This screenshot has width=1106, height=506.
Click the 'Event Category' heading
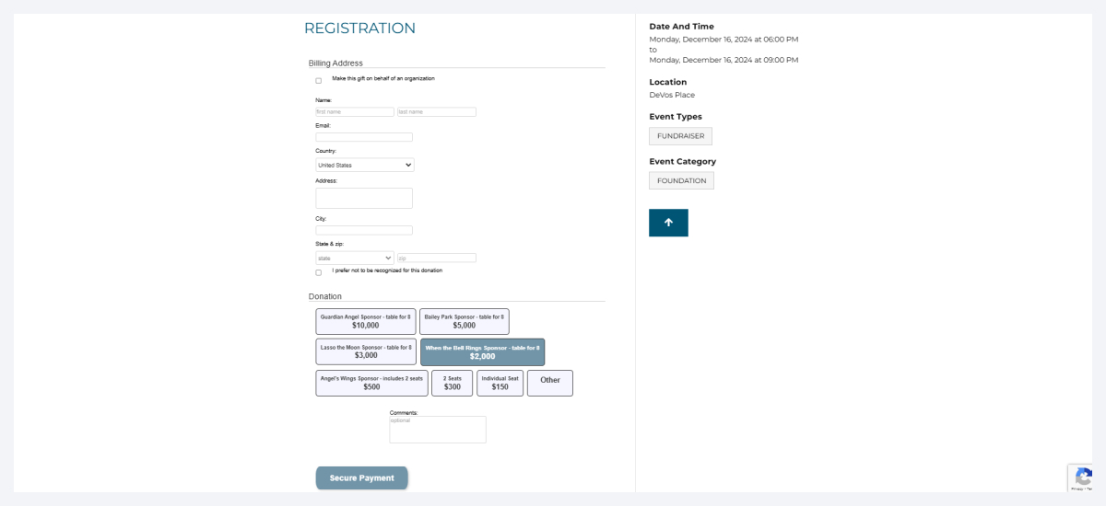tap(683, 161)
